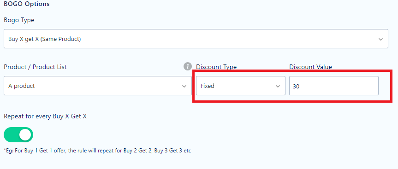This screenshot has width=398, height=169.
Task: Click the info icon beside Product List
Action: pos(188,67)
